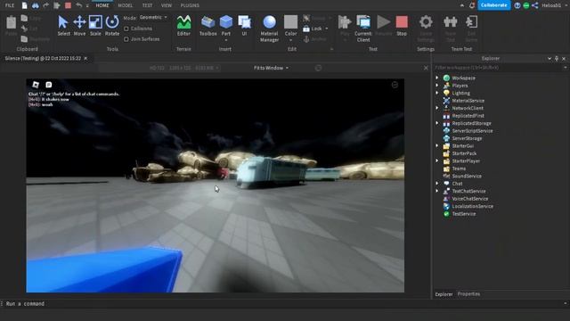This screenshot has height=321, width=570.
Task: Switch to the VIEW ribbon tab
Action: 167,5
